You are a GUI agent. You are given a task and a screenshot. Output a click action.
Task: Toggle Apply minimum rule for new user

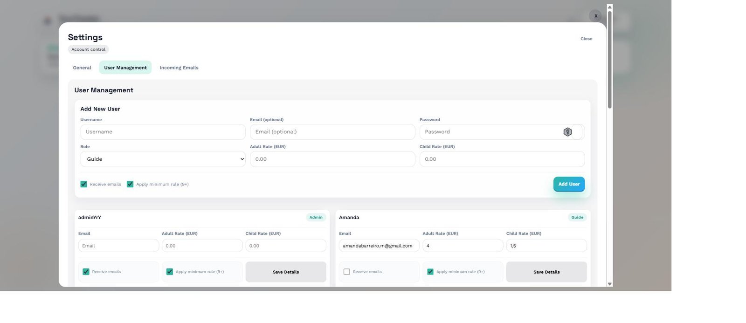[130, 184]
